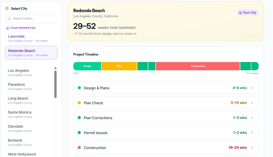Click the green dot beside Plan Corrections
Image resolution: width=273 pixels, height=157 pixels.
click(x=79, y=118)
